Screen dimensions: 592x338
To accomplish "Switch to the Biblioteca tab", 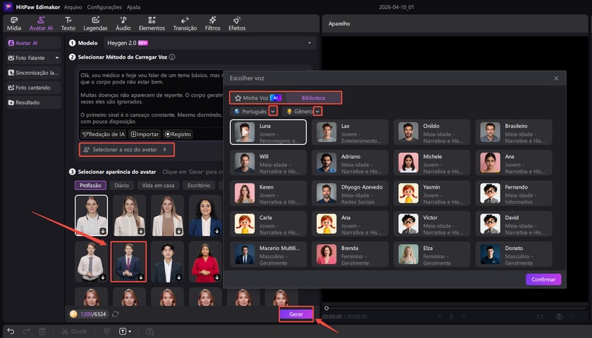I will coord(314,97).
